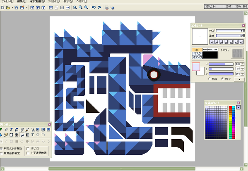Select the dark circle blur brush tool
The image size is (248, 171).
click(17, 135)
